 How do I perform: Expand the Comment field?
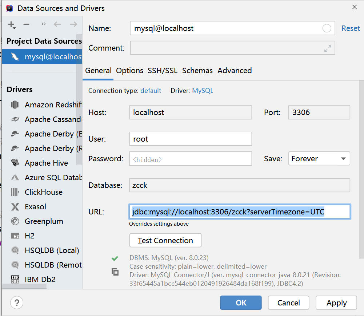[328, 48]
